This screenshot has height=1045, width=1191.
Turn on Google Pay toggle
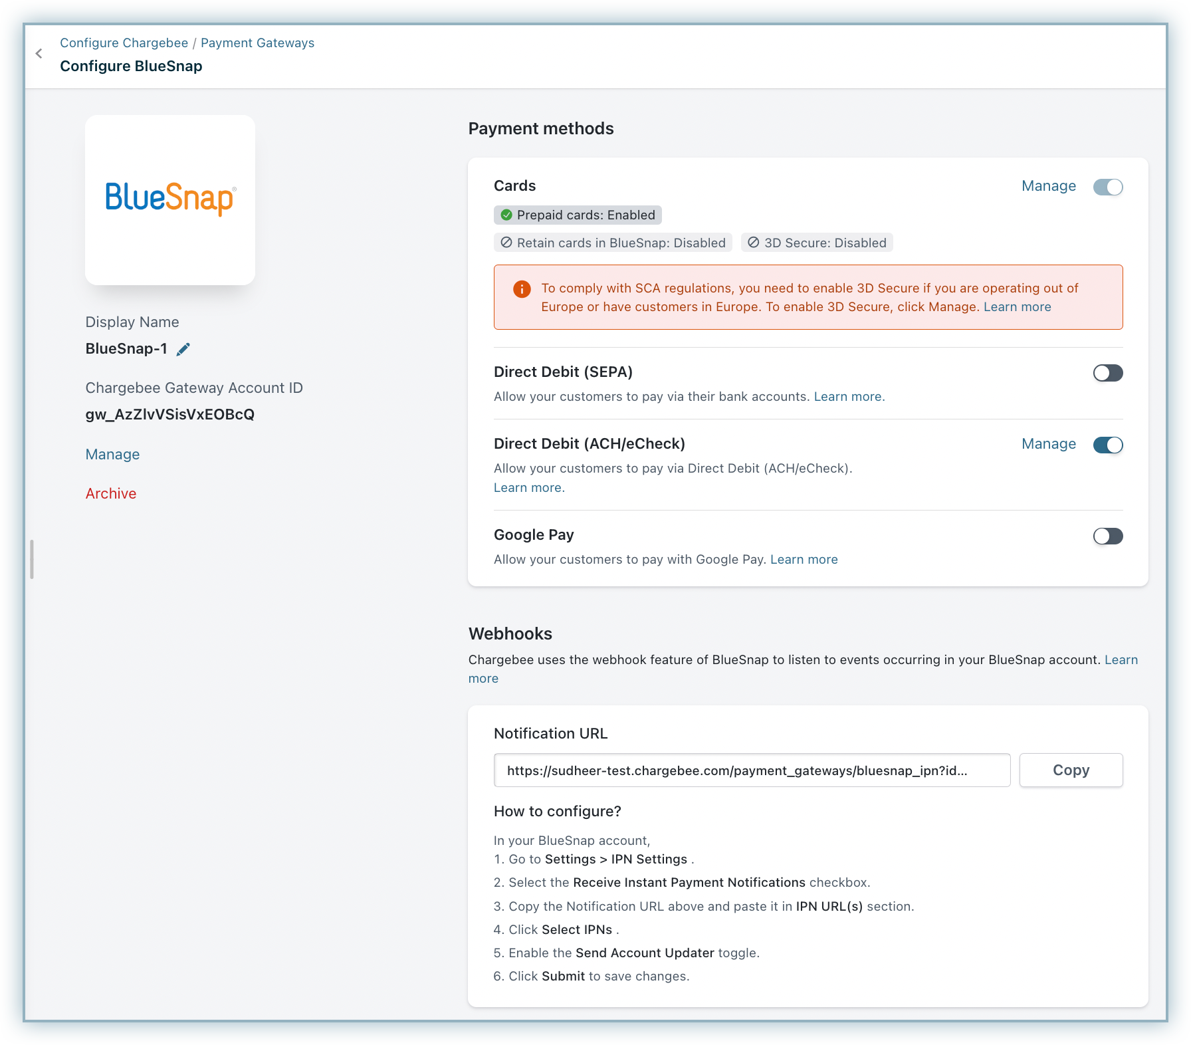point(1107,536)
